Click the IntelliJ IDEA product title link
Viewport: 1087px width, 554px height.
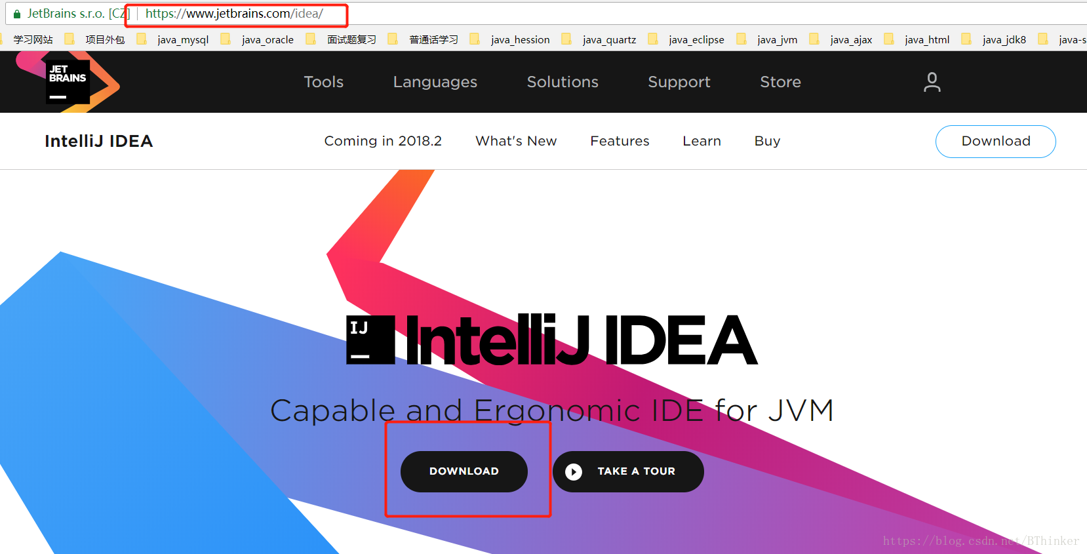[x=99, y=141]
